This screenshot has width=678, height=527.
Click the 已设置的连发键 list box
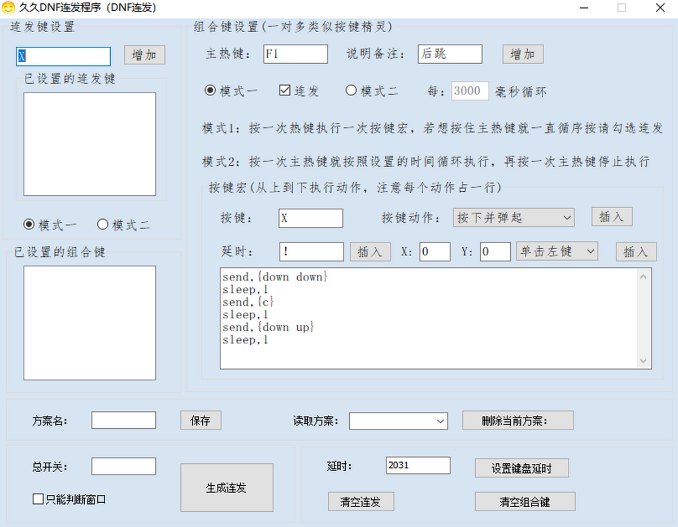pos(90,144)
